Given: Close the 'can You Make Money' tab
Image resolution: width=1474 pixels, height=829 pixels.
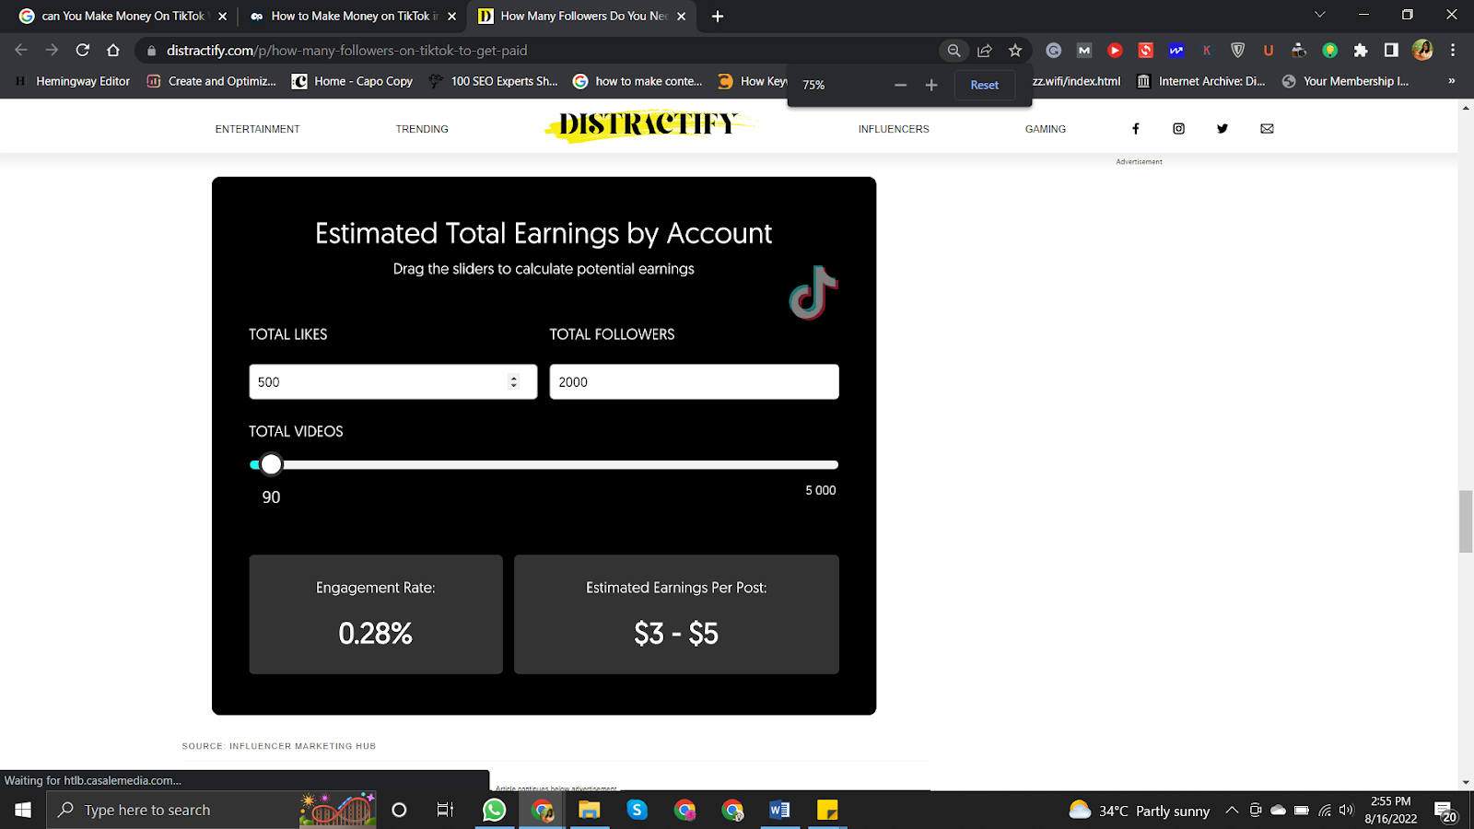Looking at the screenshot, I should 222,17.
